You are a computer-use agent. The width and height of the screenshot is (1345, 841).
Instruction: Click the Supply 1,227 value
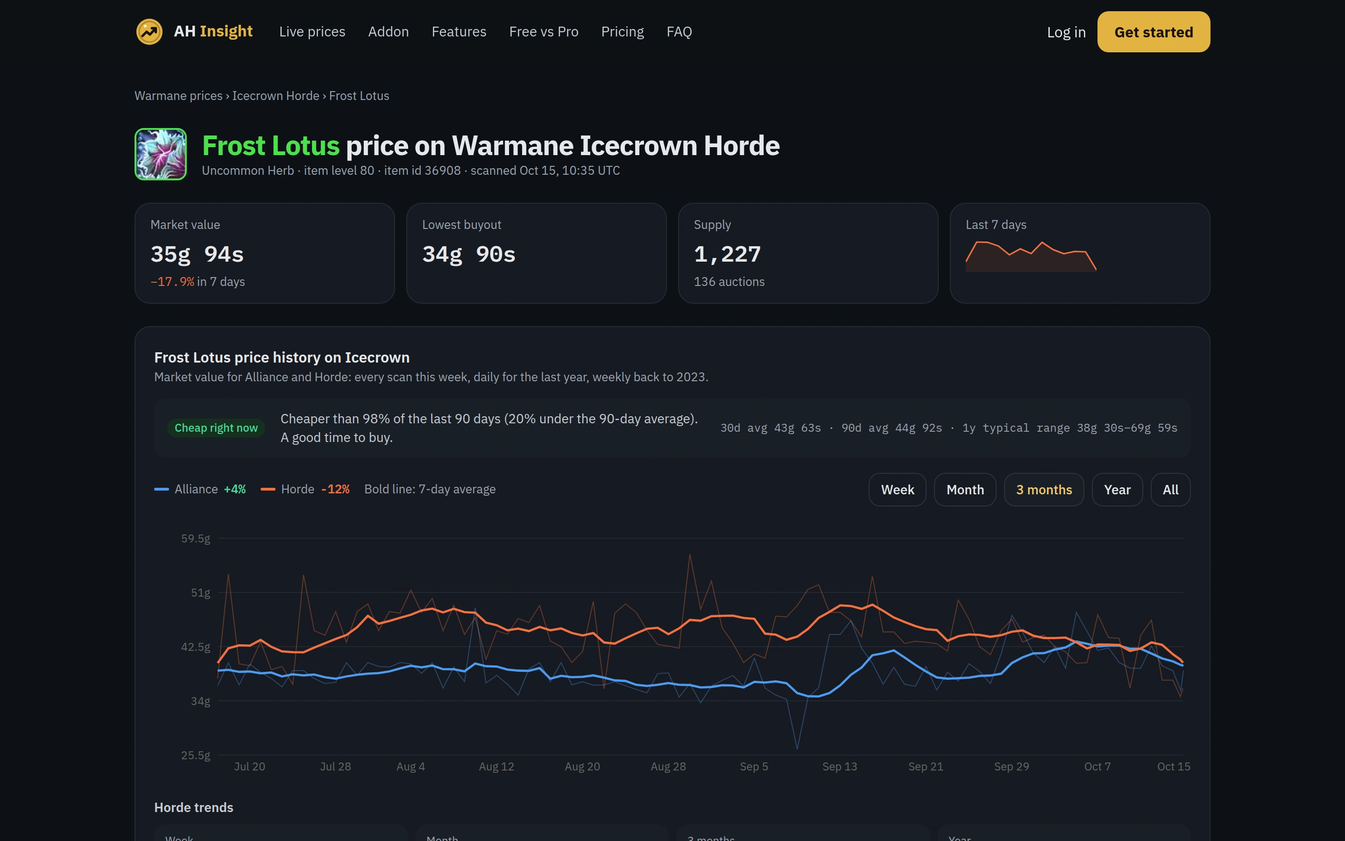click(727, 254)
